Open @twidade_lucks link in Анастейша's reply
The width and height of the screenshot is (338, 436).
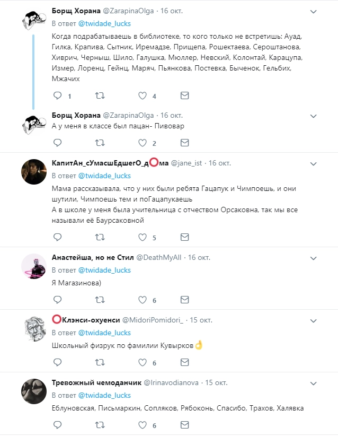pyautogui.click(x=104, y=270)
